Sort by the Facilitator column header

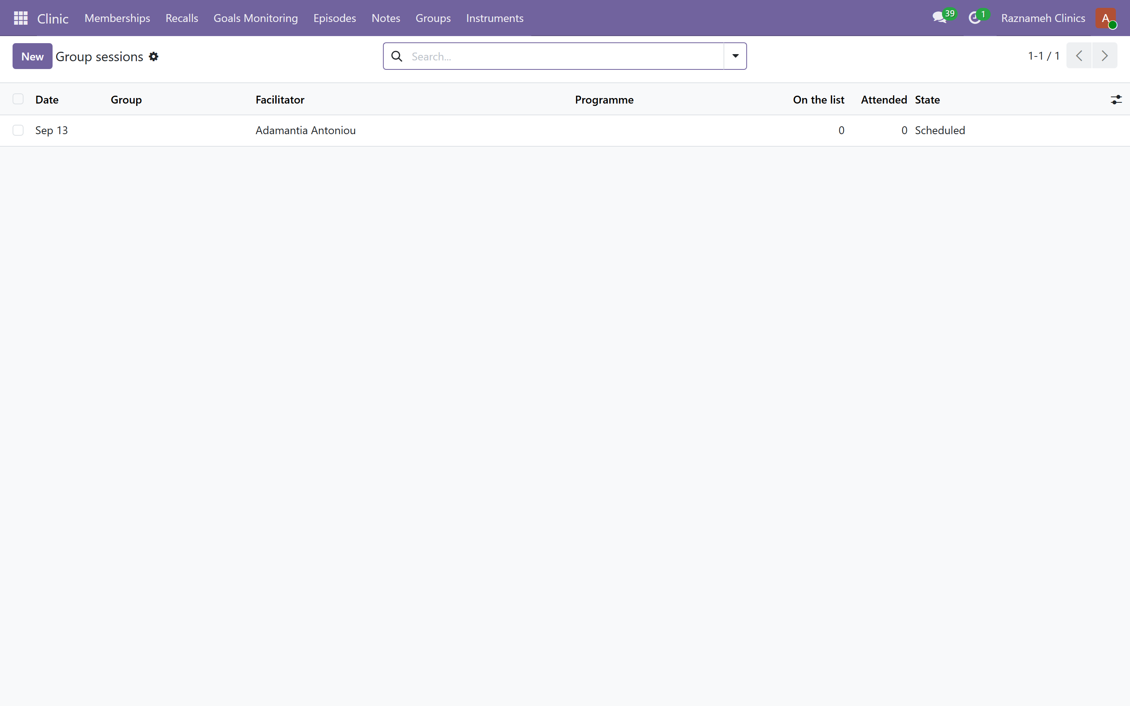[x=280, y=100]
